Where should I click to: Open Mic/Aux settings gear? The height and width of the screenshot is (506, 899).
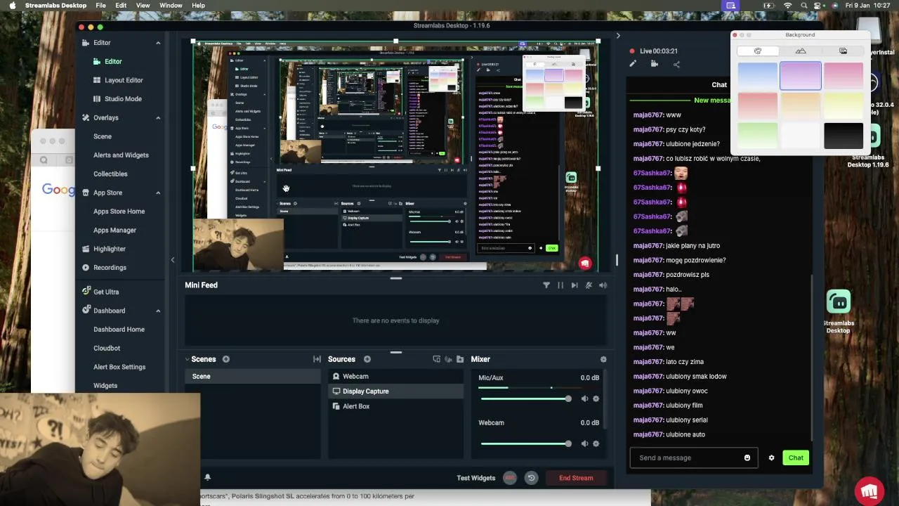[x=596, y=398]
